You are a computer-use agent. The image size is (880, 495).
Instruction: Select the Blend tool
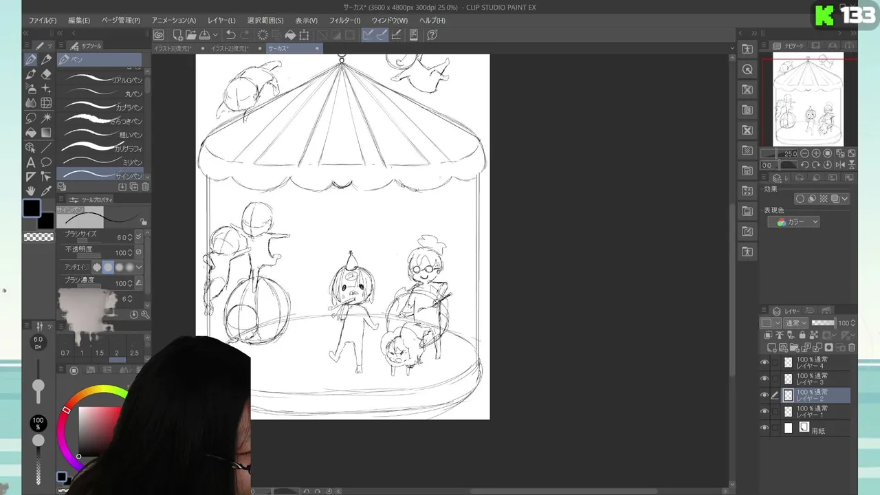31,103
